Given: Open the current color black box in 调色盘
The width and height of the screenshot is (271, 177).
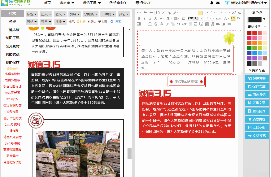Looking at the screenshot, I should point(255,19).
